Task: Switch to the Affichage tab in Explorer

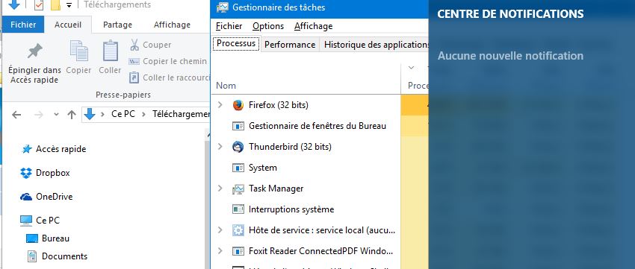Action: (x=172, y=25)
